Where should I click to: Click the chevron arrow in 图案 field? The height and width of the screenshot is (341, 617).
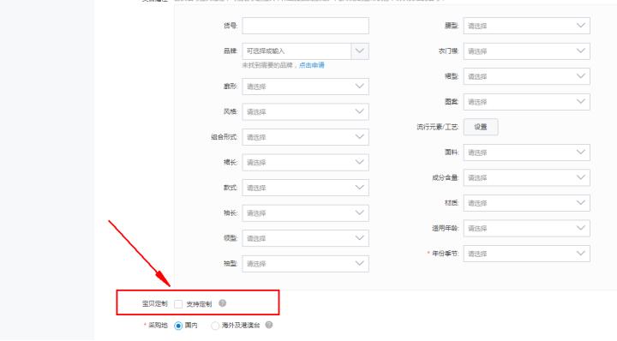pyautogui.click(x=580, y=101)
